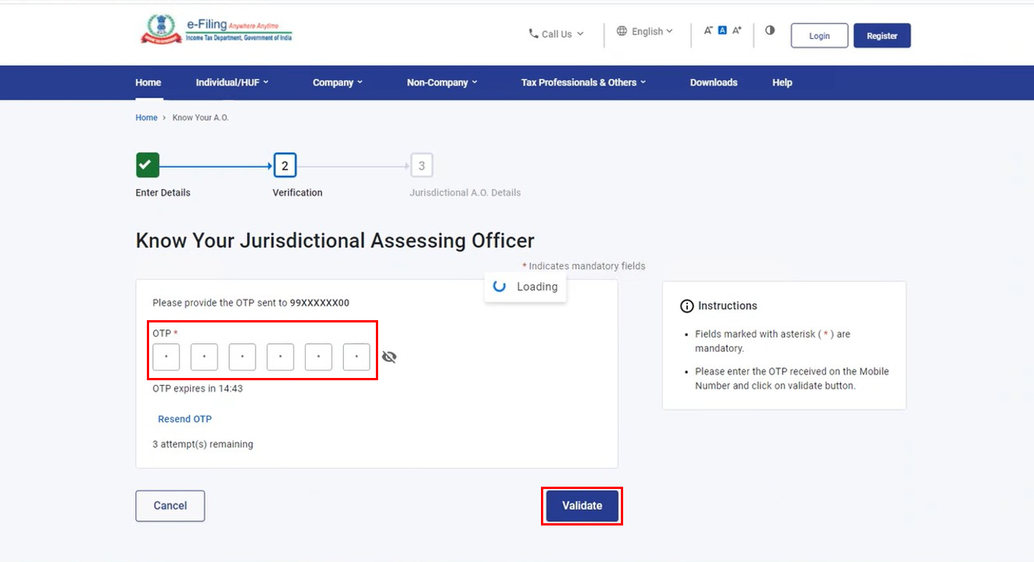Open the Help menu item

click(782, 82)
